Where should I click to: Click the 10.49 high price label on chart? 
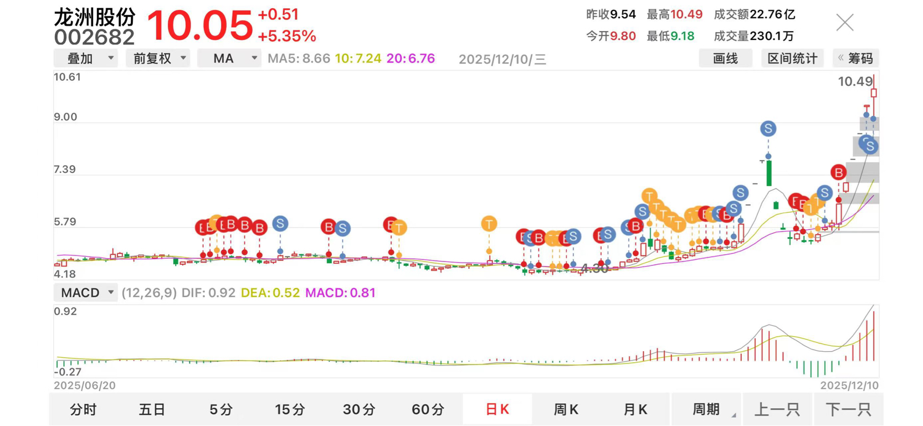coord(855,82)
